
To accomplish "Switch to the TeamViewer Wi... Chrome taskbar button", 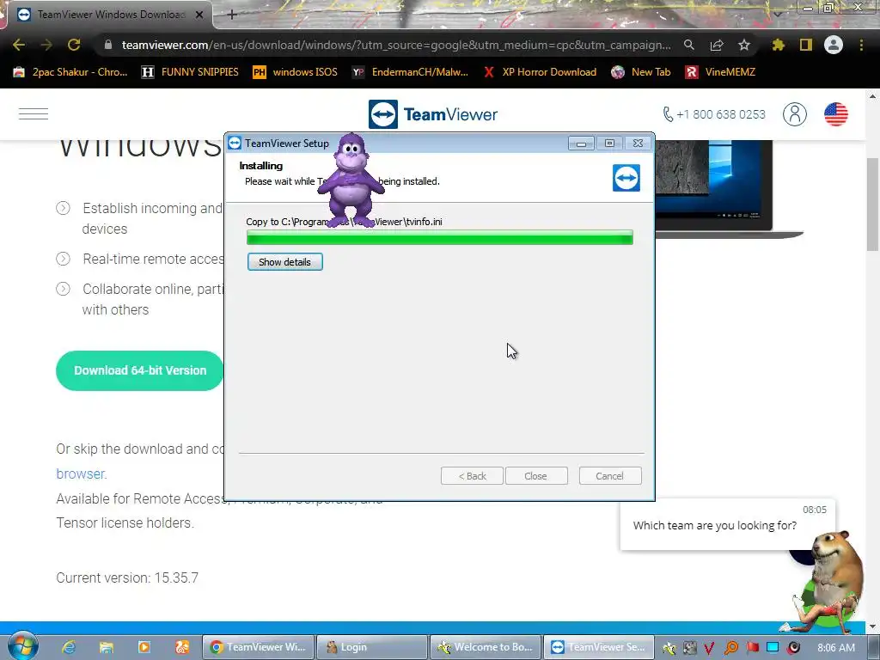I will 258,647.
